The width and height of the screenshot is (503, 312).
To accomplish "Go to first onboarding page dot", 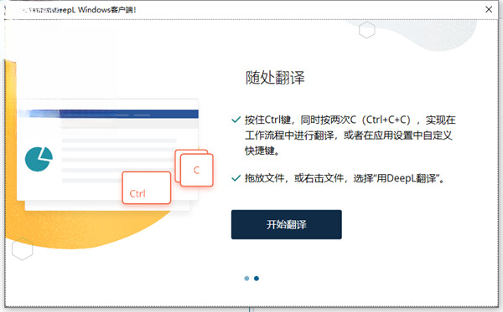I will [x=246, y=279].
